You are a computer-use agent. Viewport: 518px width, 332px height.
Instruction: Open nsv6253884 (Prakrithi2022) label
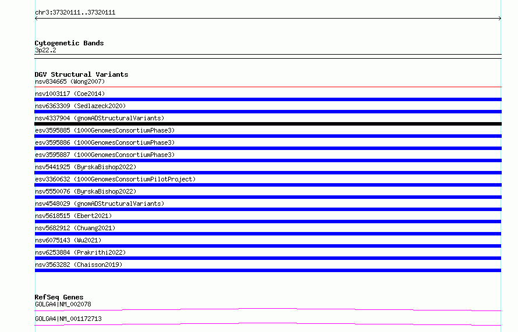[80, 252]
